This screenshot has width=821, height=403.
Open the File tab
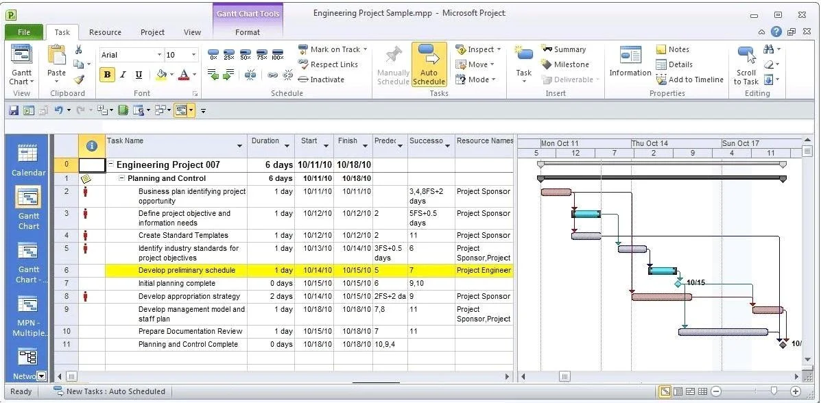tap(24, 32)
